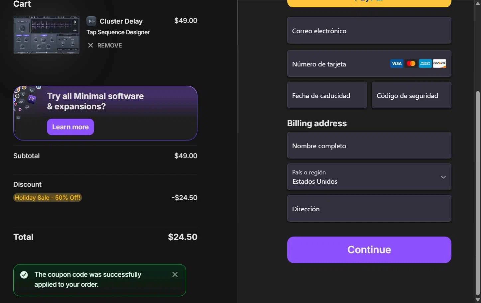This screenshot has height=303, width=481.
Task: Click the American Express card icon
Action: pyautogui.click(x=425, y=63)
